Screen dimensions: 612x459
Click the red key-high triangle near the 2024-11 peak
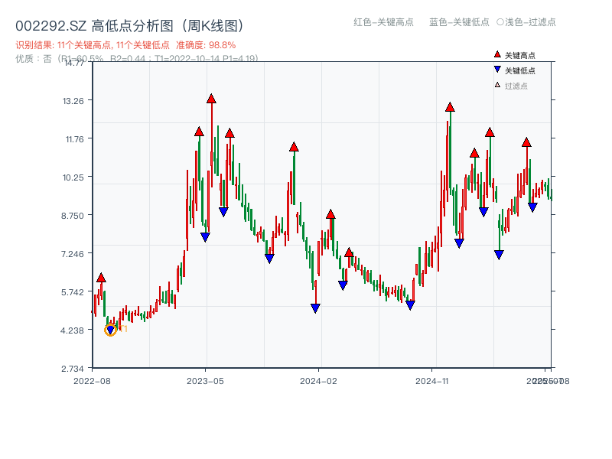tap(449, 108)
